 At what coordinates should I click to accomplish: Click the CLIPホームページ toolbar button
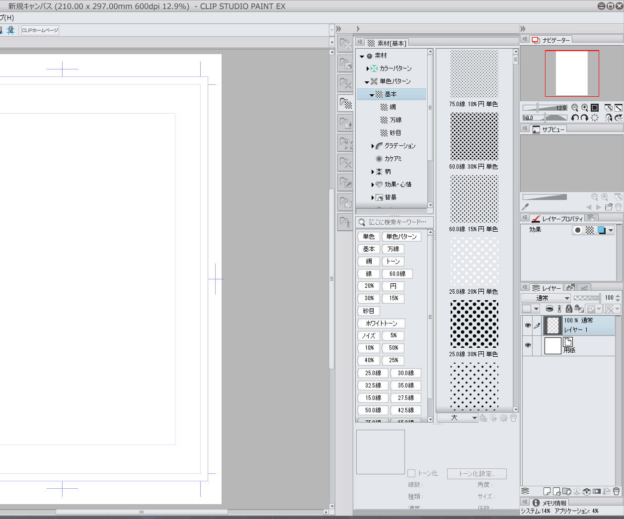click(40, 30)
